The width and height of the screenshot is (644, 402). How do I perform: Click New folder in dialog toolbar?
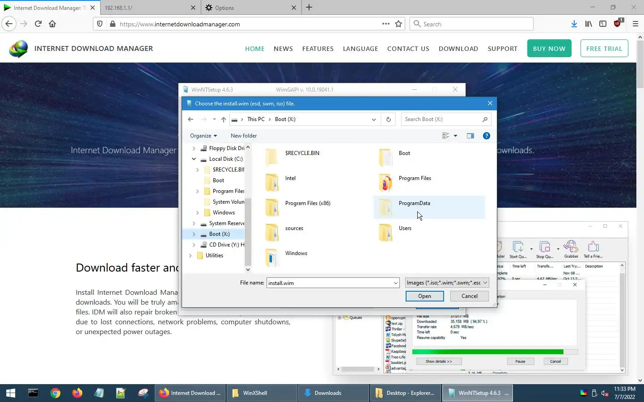tap(244, 136)
